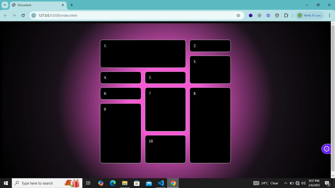Open the notification center icon
Image resolution: width=335 pixels, height=188 pixels.
(327, 183)
